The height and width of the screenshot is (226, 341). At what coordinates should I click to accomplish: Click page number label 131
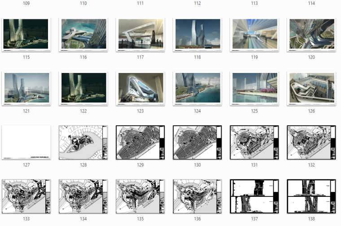[x=254, y=165]
